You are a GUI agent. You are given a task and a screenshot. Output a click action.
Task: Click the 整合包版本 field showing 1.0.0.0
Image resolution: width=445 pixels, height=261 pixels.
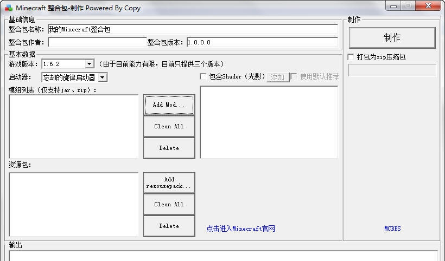262,42
